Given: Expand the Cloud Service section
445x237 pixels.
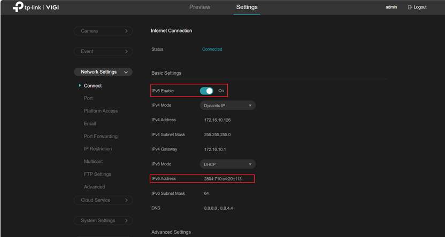Looking at the screenshot, I should pyautogui.click(x=103, y=200).
